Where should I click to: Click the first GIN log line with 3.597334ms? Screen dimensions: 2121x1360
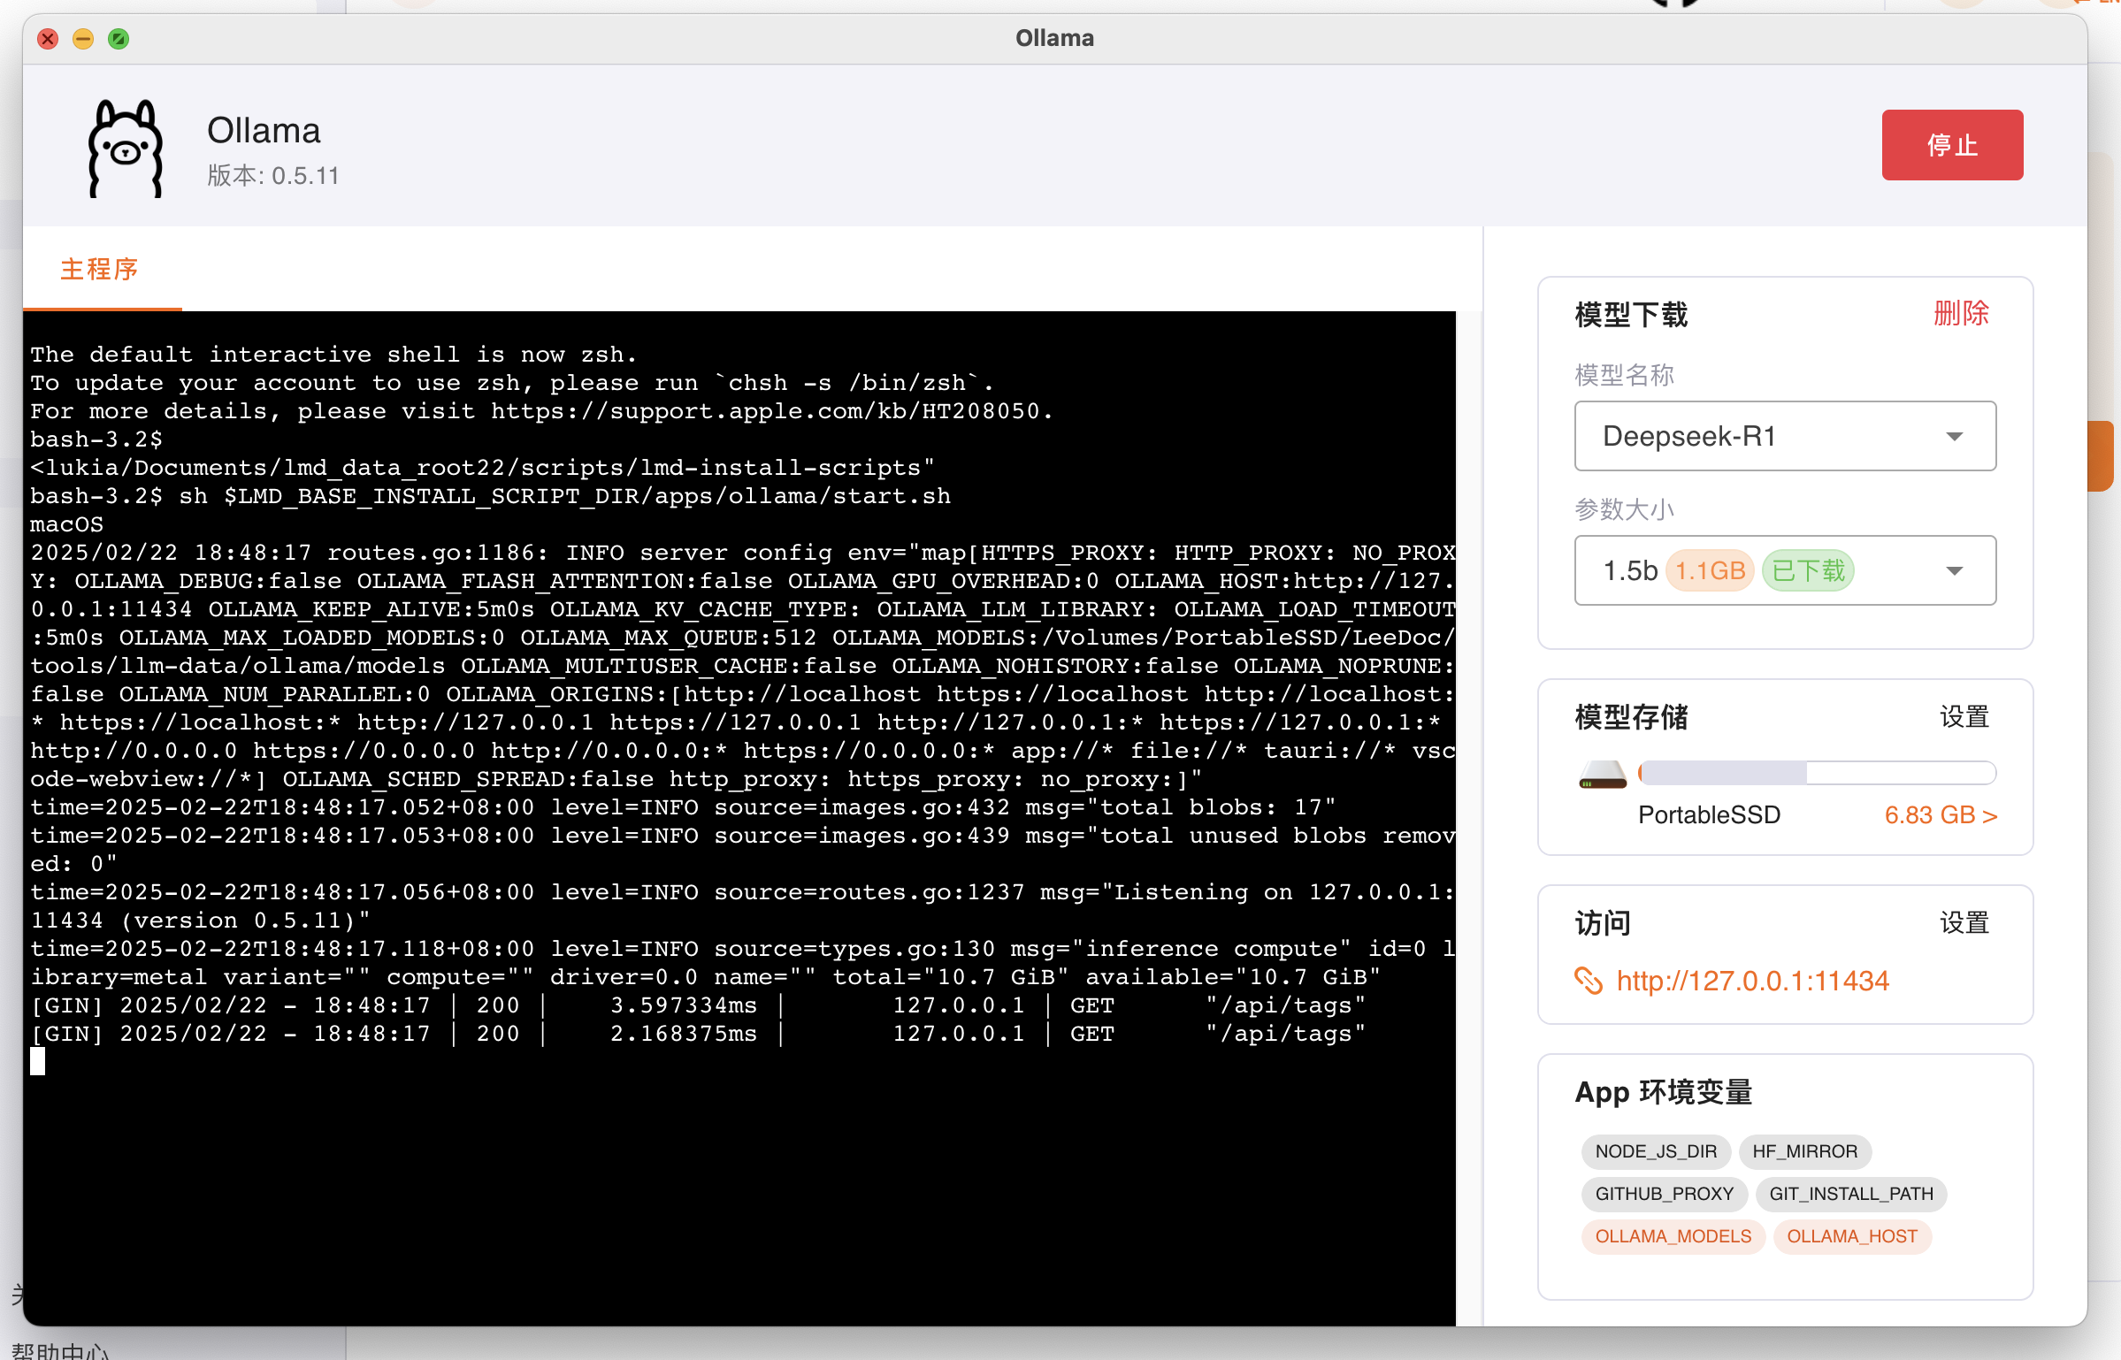click(x=699, y=1005)
